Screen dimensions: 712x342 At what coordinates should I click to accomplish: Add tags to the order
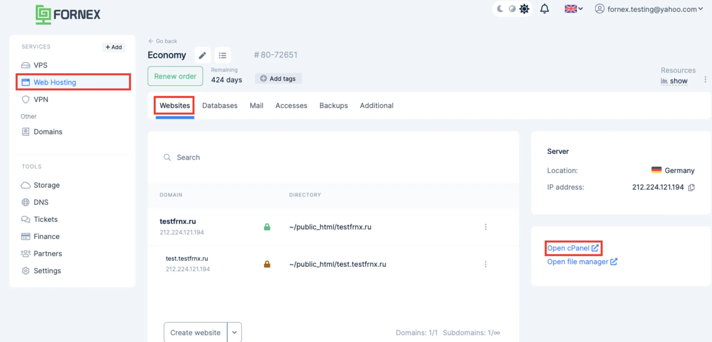click(x=278, y=79)
